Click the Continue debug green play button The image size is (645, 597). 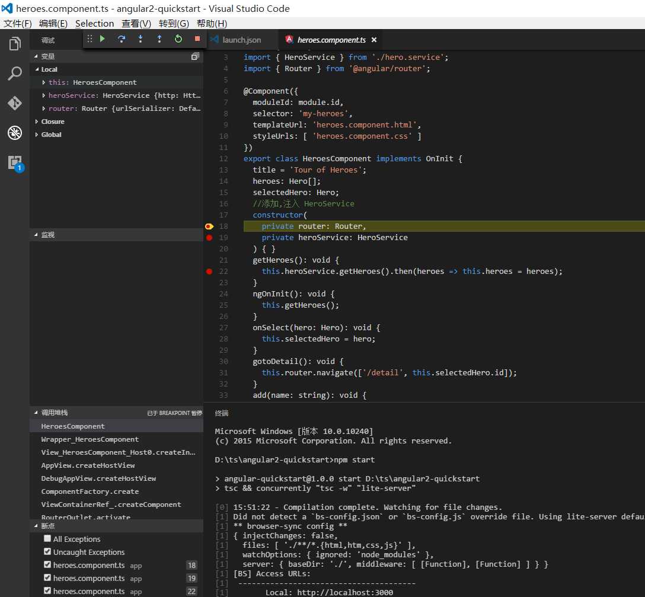click(103, 39)
